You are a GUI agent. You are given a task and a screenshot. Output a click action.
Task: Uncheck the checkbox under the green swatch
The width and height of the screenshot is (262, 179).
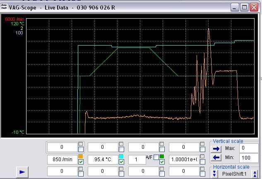[162, 162]
